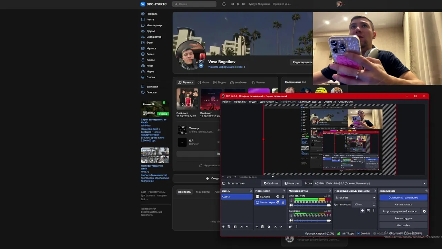Image resolution: width=442 pixels, height=249 pixels.
Task: Switch to Фото tab on VK profile
Action: coord(203,82)
